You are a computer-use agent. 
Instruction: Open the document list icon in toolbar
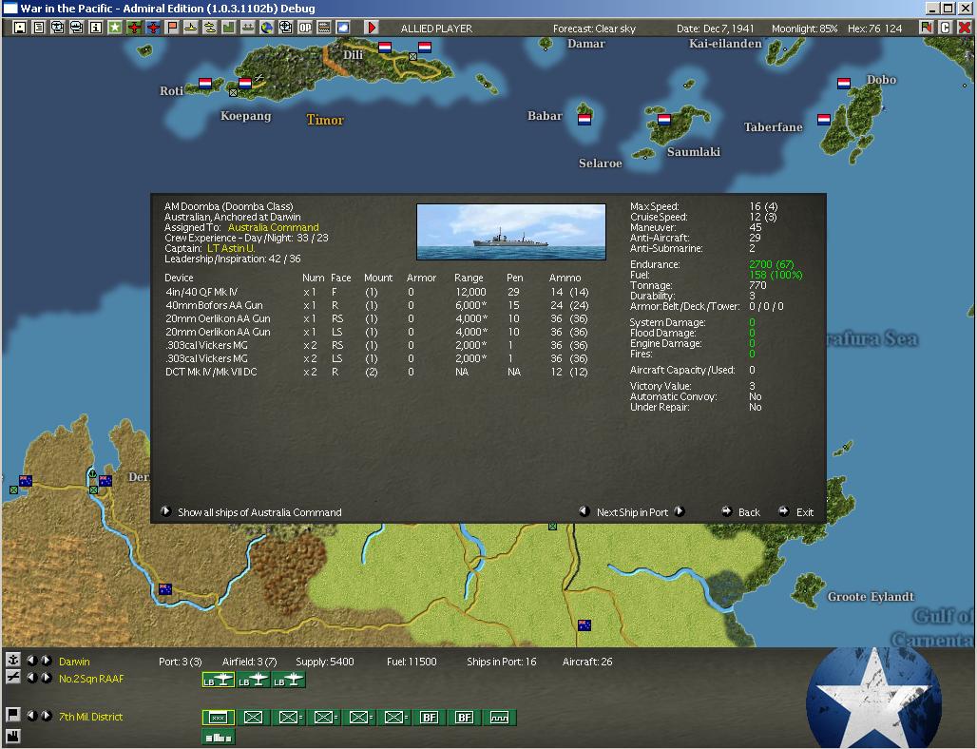point(39,28)
